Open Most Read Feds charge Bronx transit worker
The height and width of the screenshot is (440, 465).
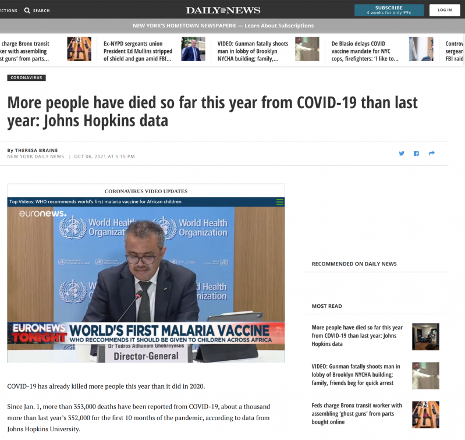(357, 414)
